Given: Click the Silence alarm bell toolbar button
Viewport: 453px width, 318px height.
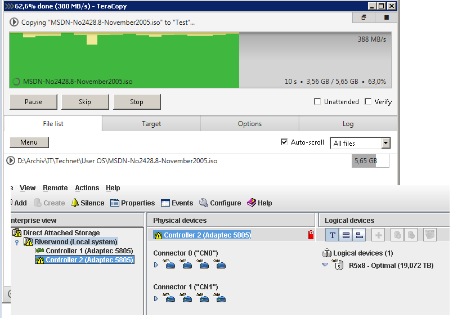Looking at the screenshot, I should [88, 203].
